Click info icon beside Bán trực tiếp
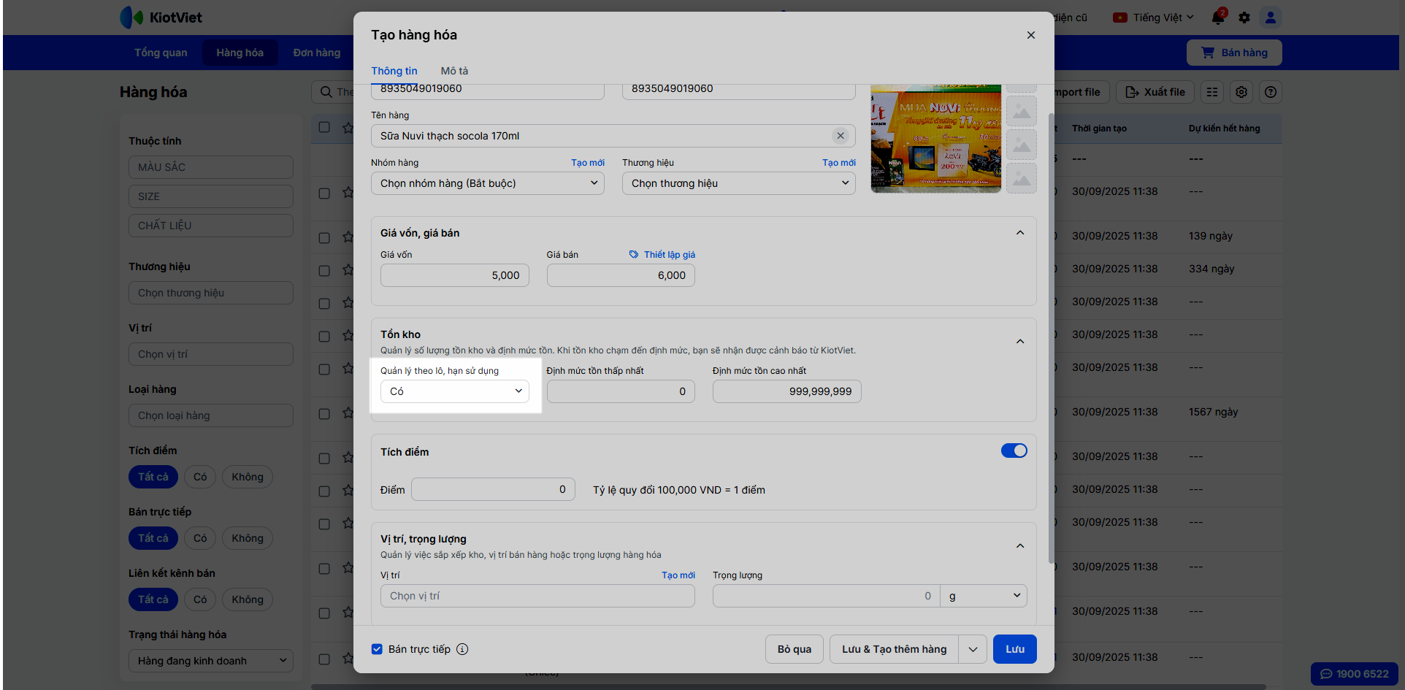The image size is (1405, 690). (462, 649)
